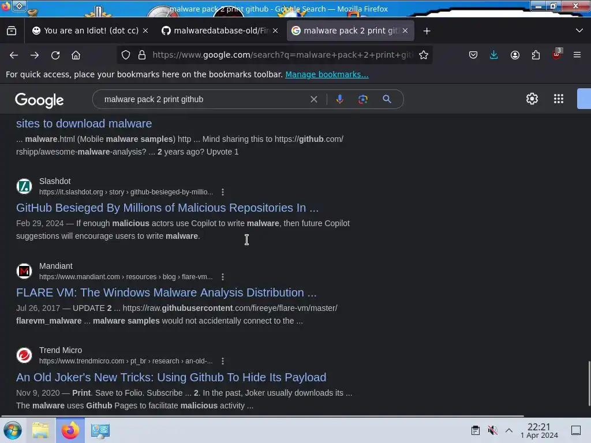Click the Firefox back arrow button
This screenshot has height=443, width=591.
14,55
